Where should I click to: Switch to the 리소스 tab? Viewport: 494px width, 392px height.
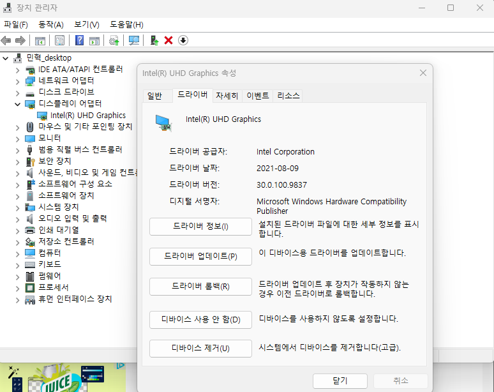click(x=288, y=96)
